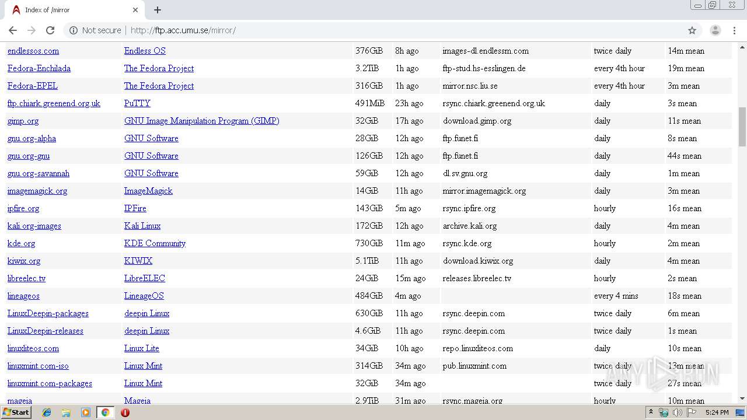Open the Chrome profile avatar menu
The image size is (747, 420).
click(x=715, y=30)
